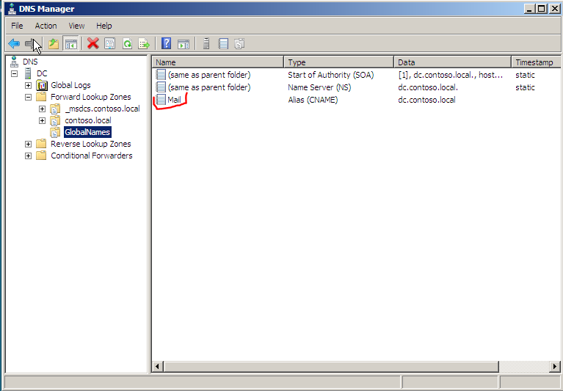563x391 pixels.
Task: Click the Conditional Forwarders folder icon
Action: [x=41, y=156]
